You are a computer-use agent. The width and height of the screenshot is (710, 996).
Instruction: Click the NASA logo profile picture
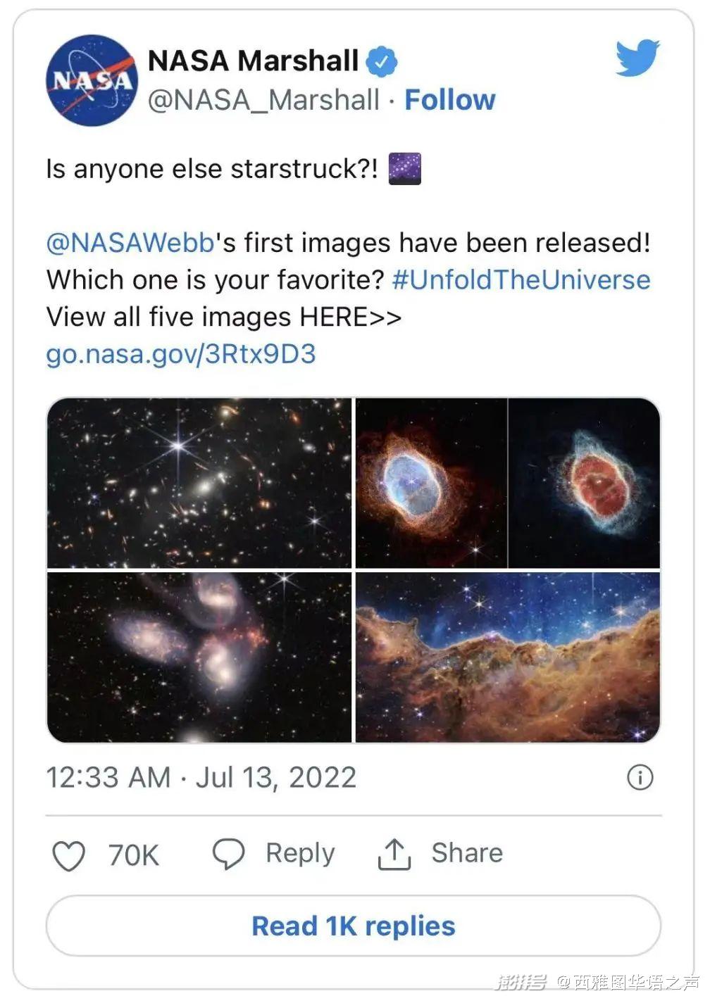[x=92, y=80]
